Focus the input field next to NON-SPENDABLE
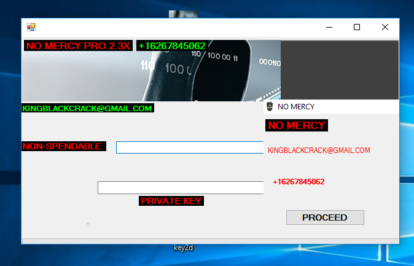Screen dimensions: 414x266 (189, 147)
